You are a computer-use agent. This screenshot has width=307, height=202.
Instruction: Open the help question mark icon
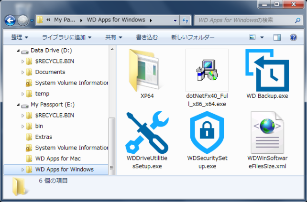(x=293, y=37)
